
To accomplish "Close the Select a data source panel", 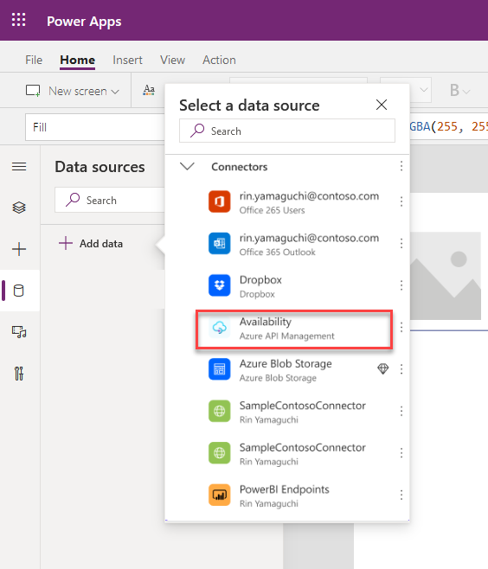I will tap(382, 105).
